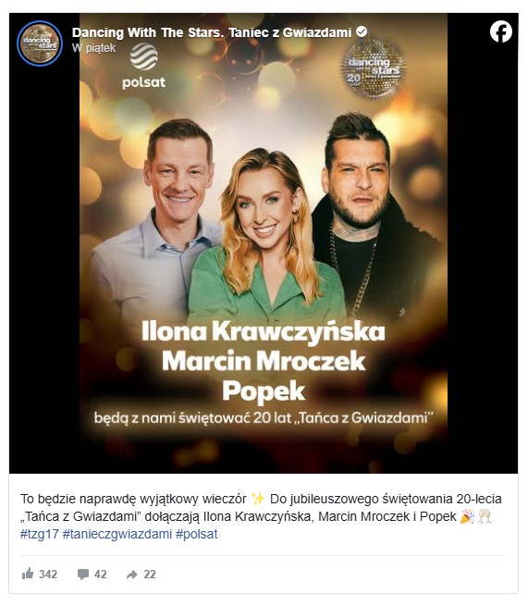The image size is (528, 606).
Task: Click the 'Ilona Krawczyńska' name on poster
Action: click(x=263, y=331)
